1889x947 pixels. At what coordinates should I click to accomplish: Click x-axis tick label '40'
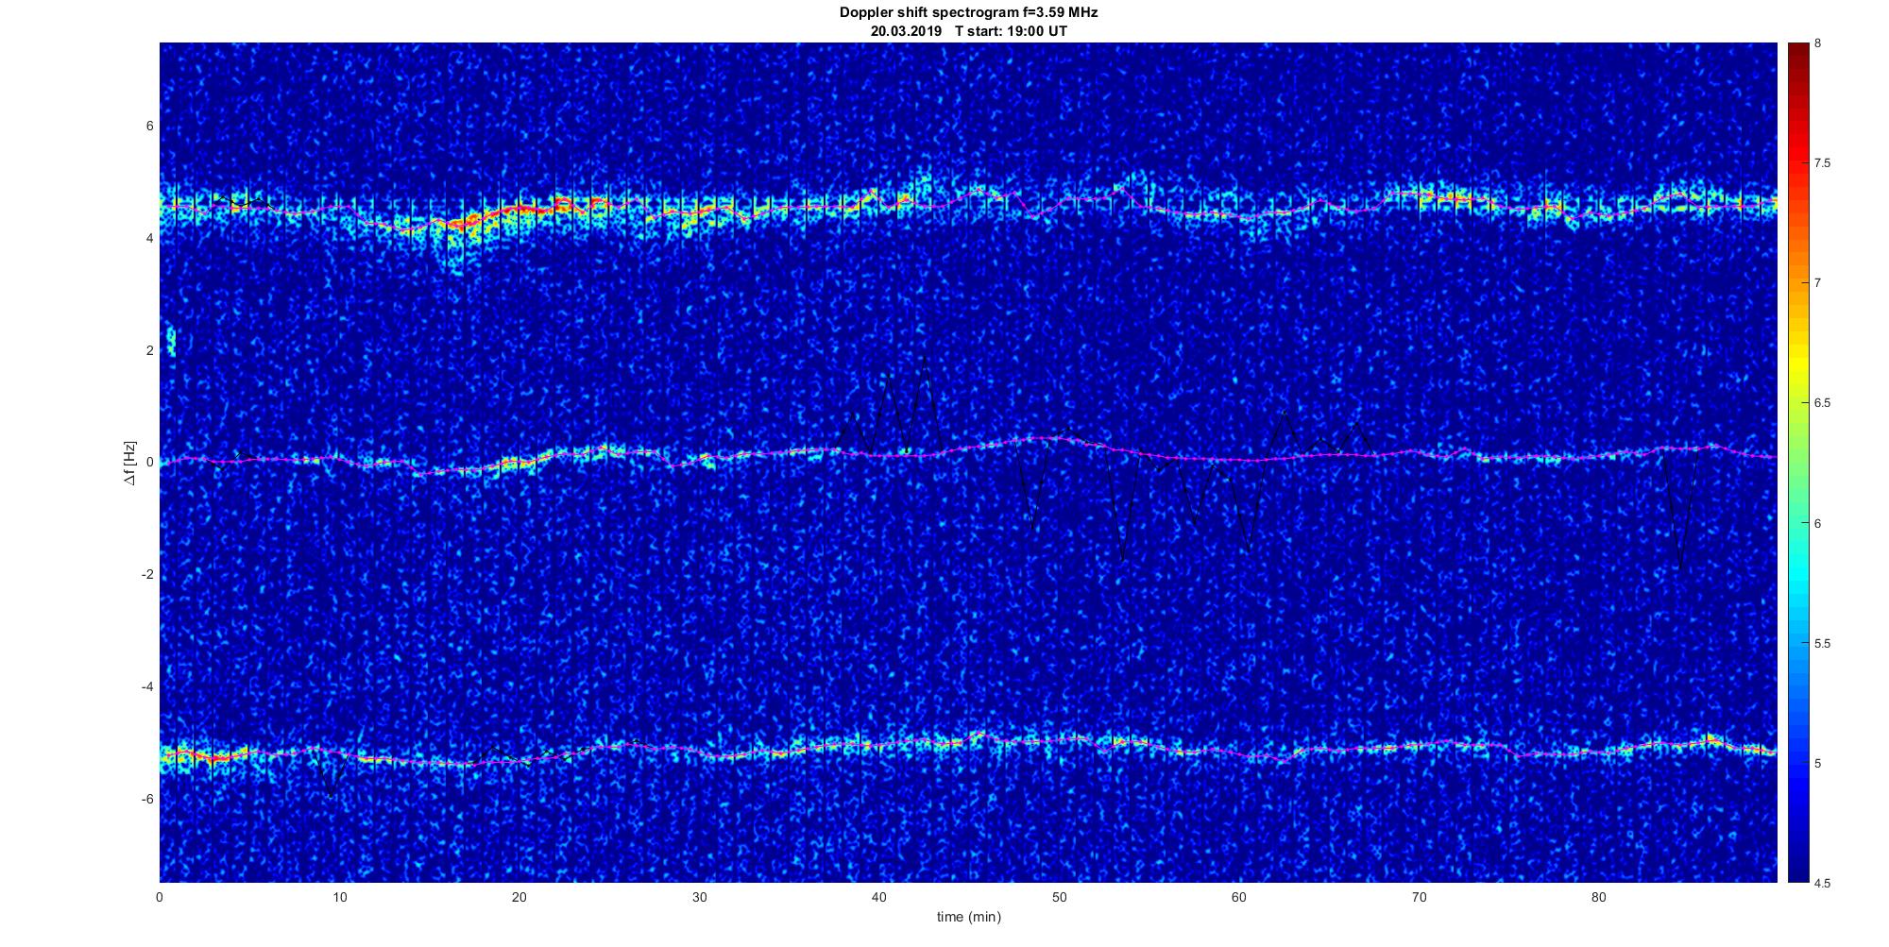coord(879,897)
